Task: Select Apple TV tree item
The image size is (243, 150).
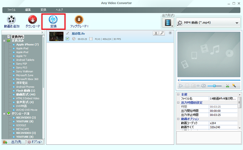Action: (21, 56)
